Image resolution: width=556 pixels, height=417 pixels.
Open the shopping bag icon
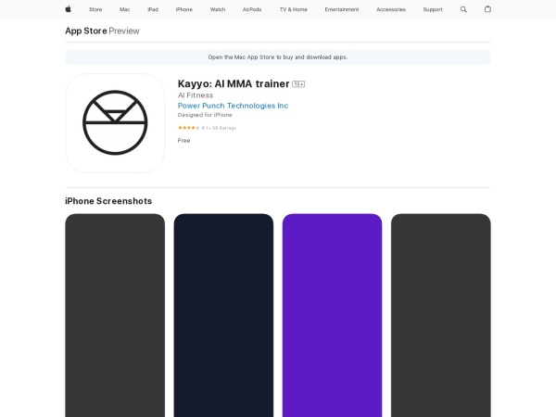click(487, 9)
